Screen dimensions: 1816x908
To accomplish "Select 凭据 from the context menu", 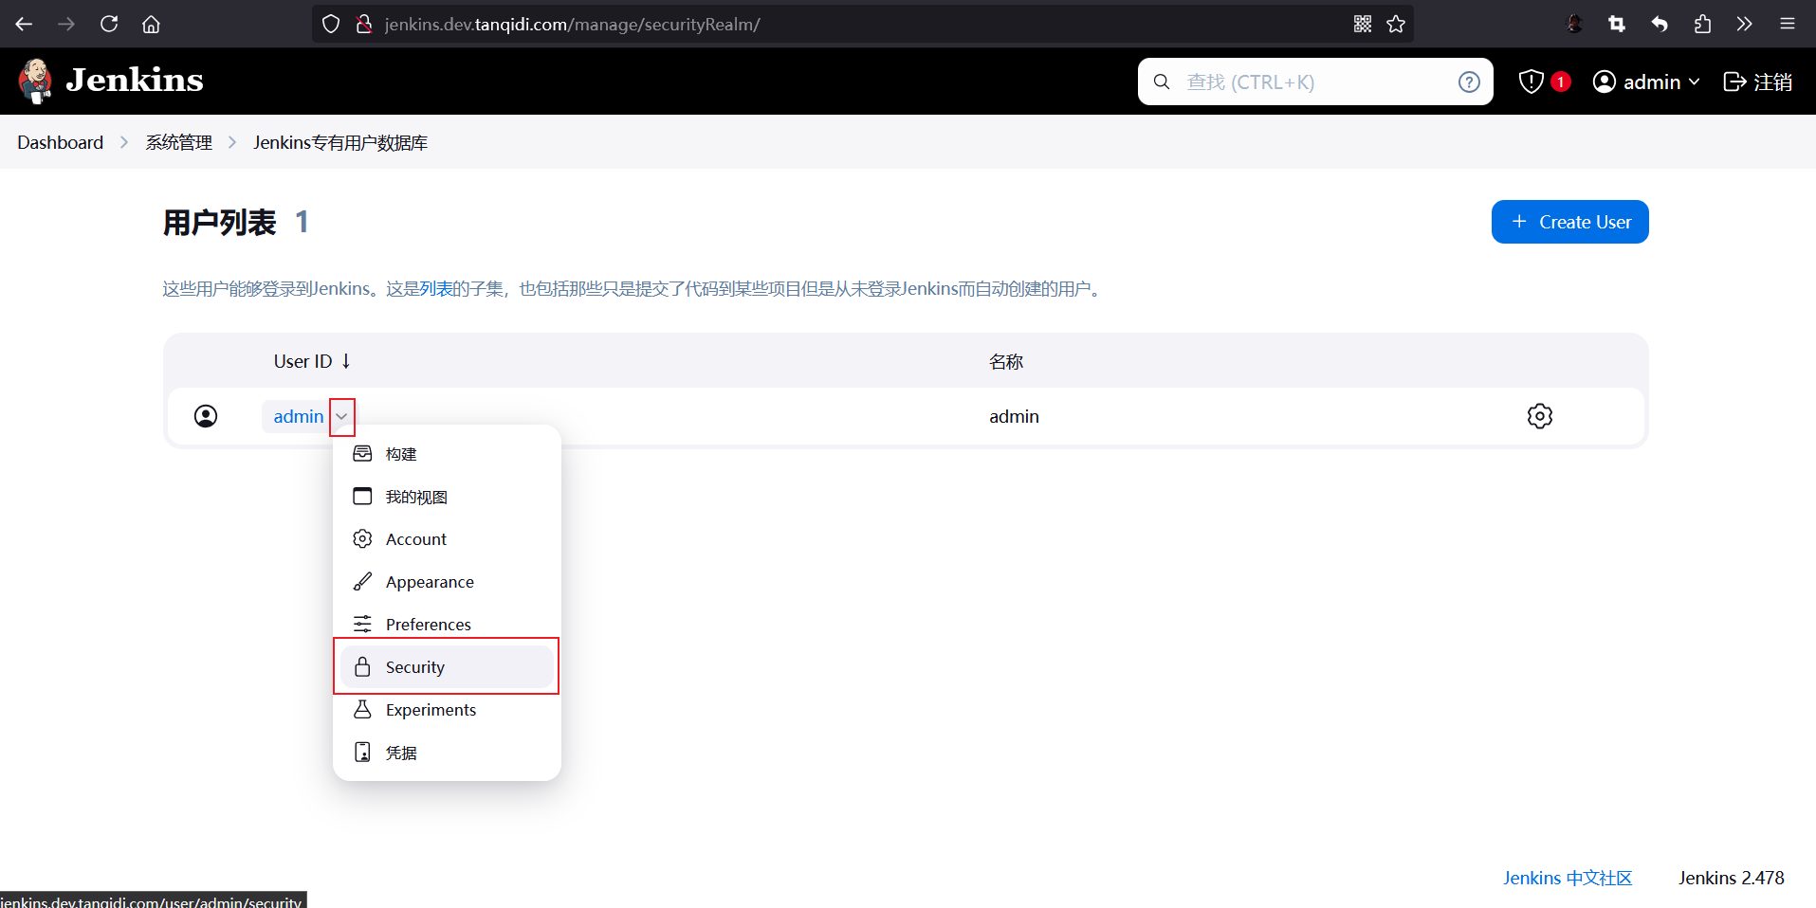I will (447, 753).
